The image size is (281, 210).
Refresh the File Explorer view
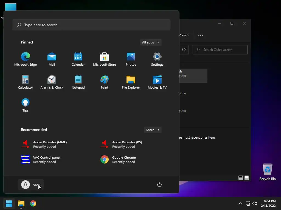(x=184, y=50)
